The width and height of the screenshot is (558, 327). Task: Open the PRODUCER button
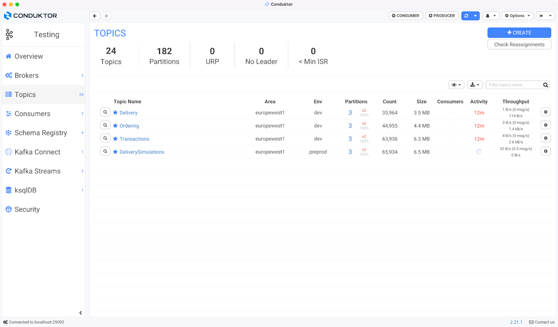coord(442,16)
